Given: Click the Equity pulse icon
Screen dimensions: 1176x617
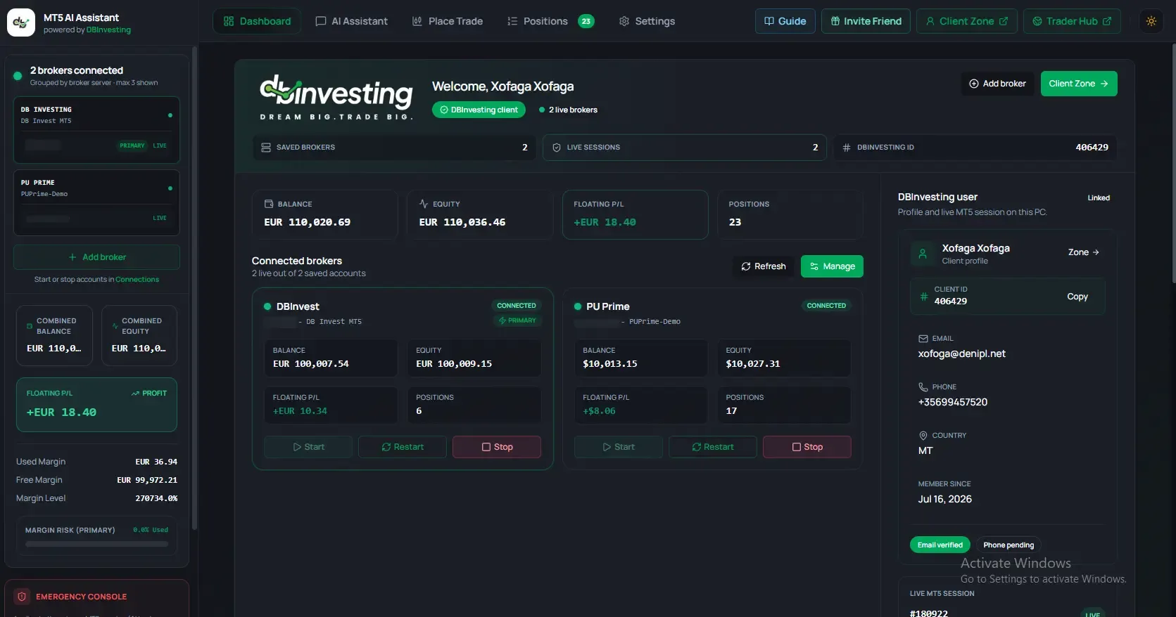Looking at the screenshot, I should tap(424, 204).
